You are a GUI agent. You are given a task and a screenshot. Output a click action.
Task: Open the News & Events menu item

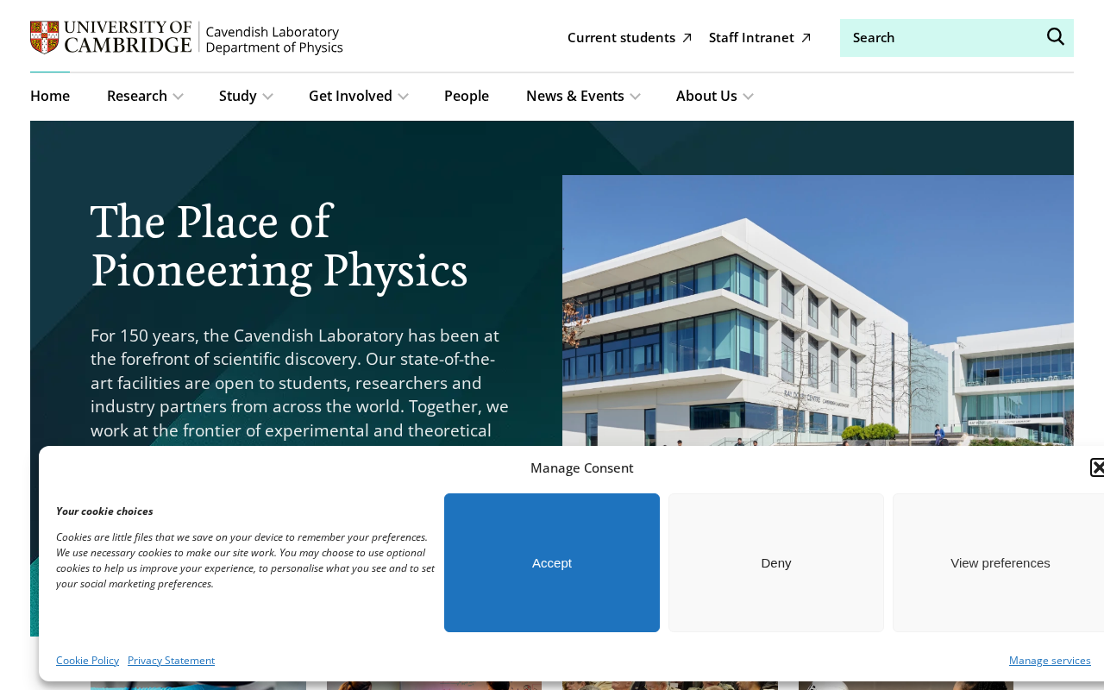coord(575,96)
